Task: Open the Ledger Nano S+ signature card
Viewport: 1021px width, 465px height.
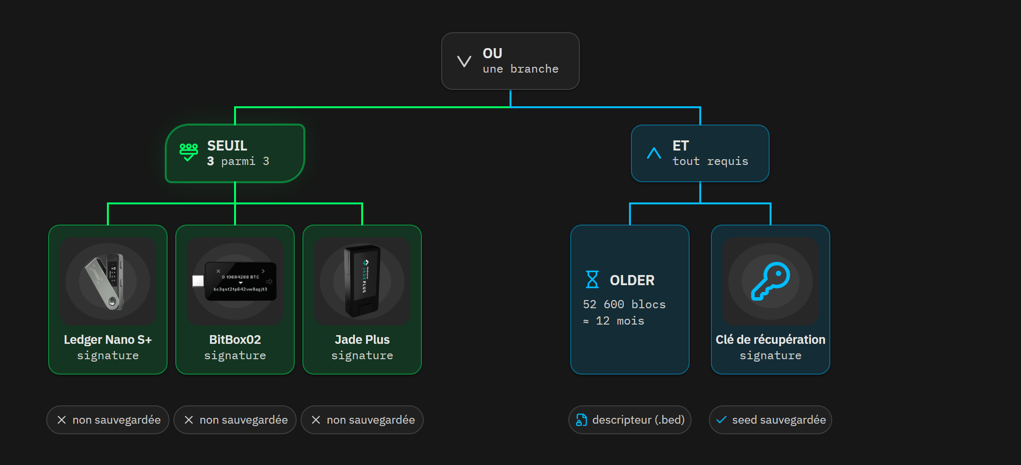Action: pos(108,300)
